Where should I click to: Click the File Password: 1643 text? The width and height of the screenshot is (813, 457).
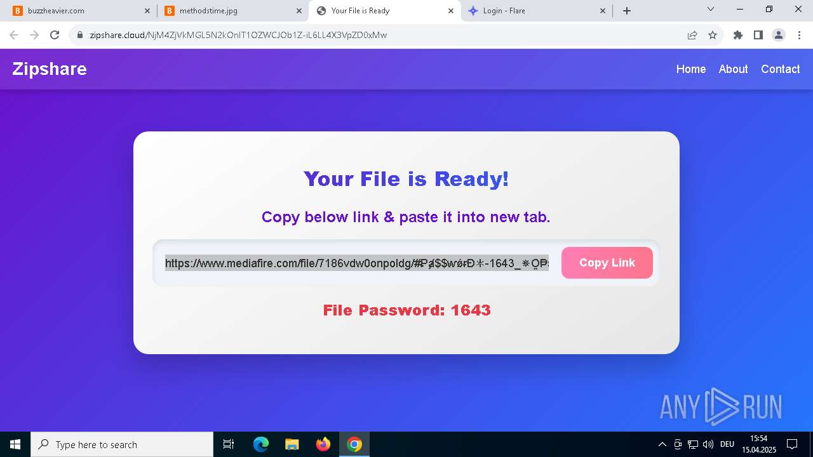[406, 310]
